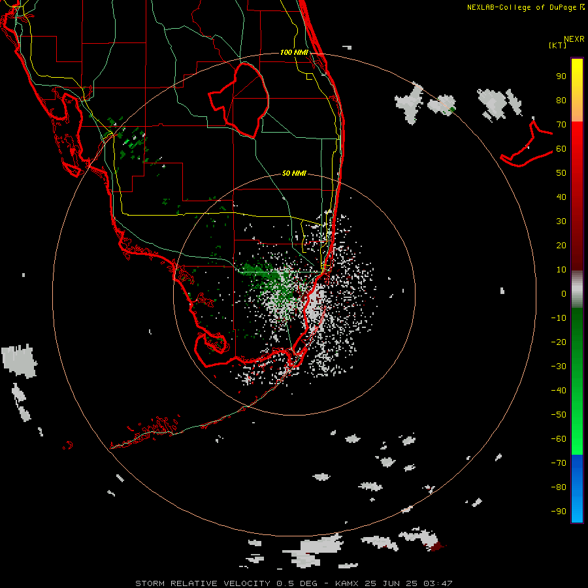Click the 30 value on velocity scale
The height and width of the screenshot is (588, 588).
click(x=561, y=221)
